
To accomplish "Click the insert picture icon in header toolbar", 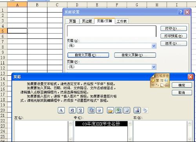I will [137, 110].
